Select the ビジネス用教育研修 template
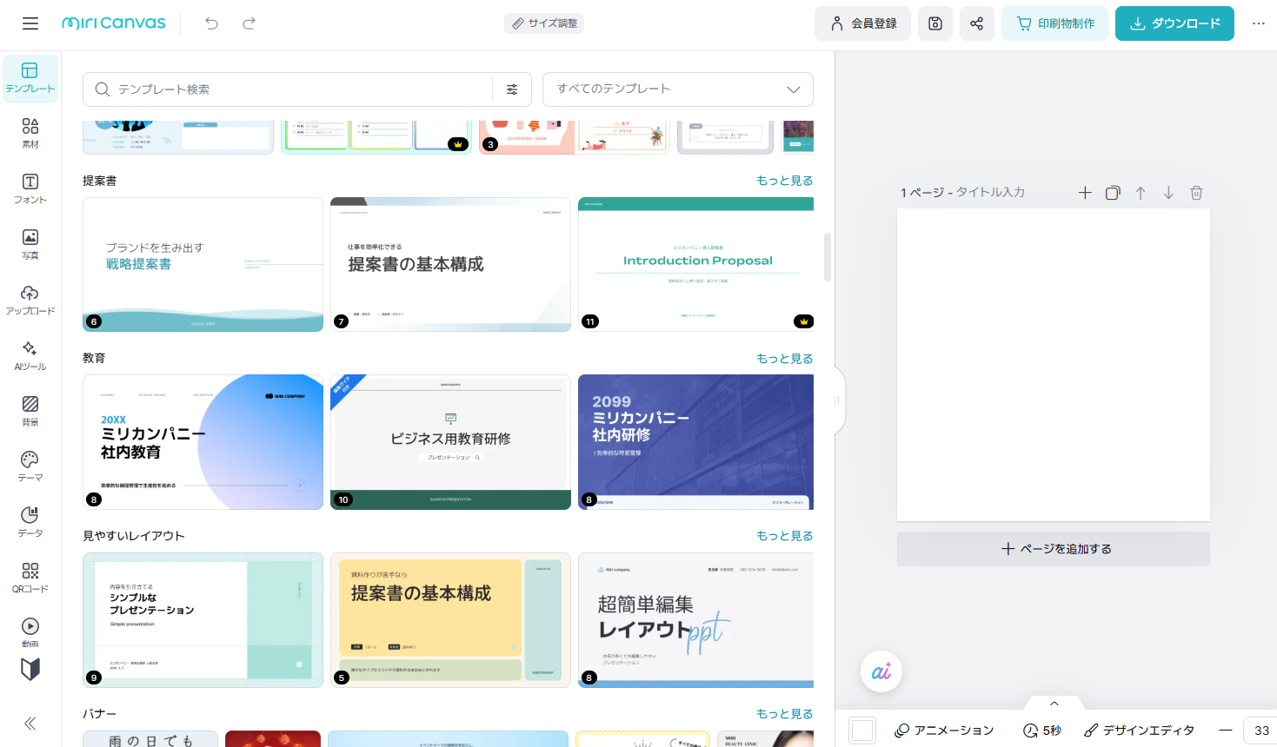Viewport: 1277px width, 747px height. (450, 442)
